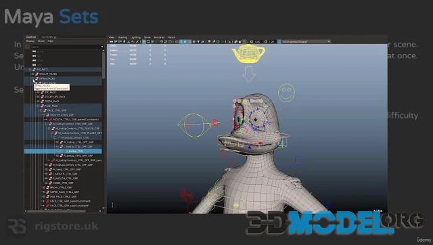Expand the STICKY_LIPS_PACK node
Viewport: 433px width, 245px height.
point(39,97)
